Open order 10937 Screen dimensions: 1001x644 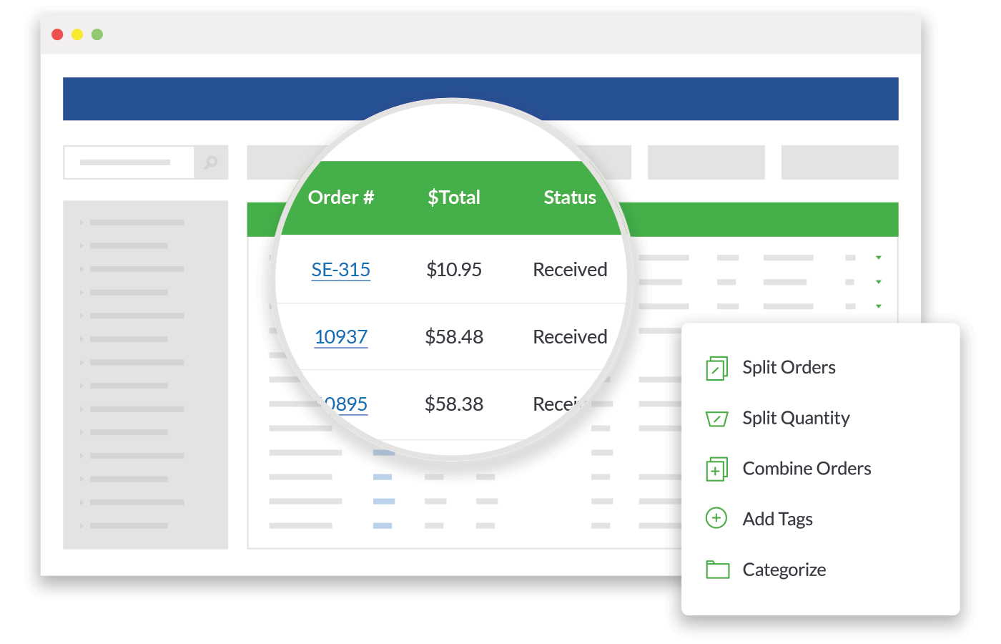341,336
